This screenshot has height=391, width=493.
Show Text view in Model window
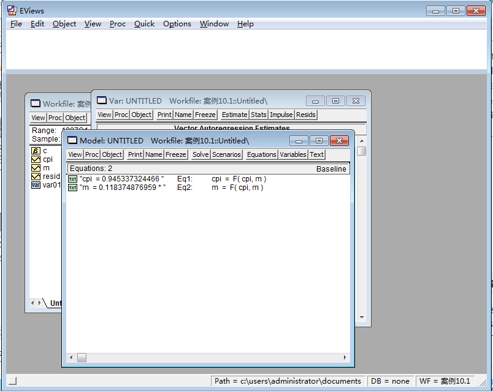pos(316,154)
